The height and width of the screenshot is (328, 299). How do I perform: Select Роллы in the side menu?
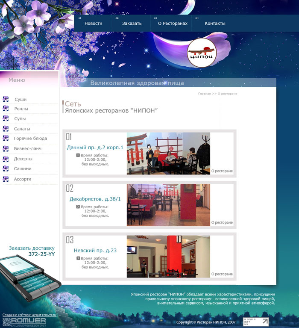tap(21, 109)
